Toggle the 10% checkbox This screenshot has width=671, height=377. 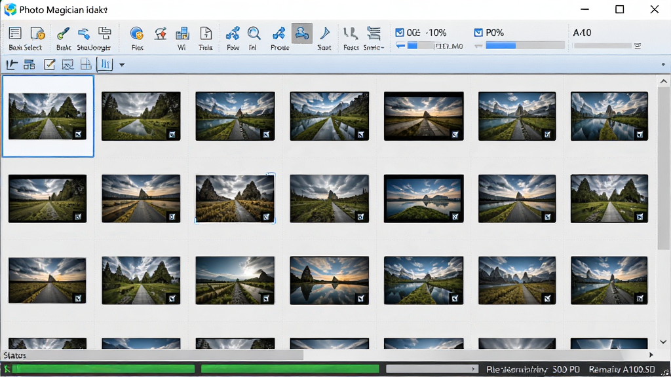(400, 33)
